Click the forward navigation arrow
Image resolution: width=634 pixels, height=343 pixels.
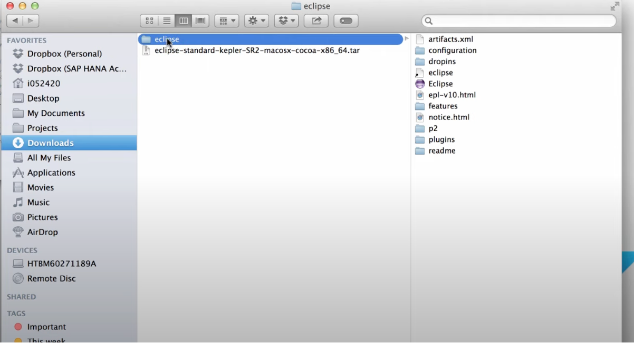pyautogui.click(x=31, y=21)
